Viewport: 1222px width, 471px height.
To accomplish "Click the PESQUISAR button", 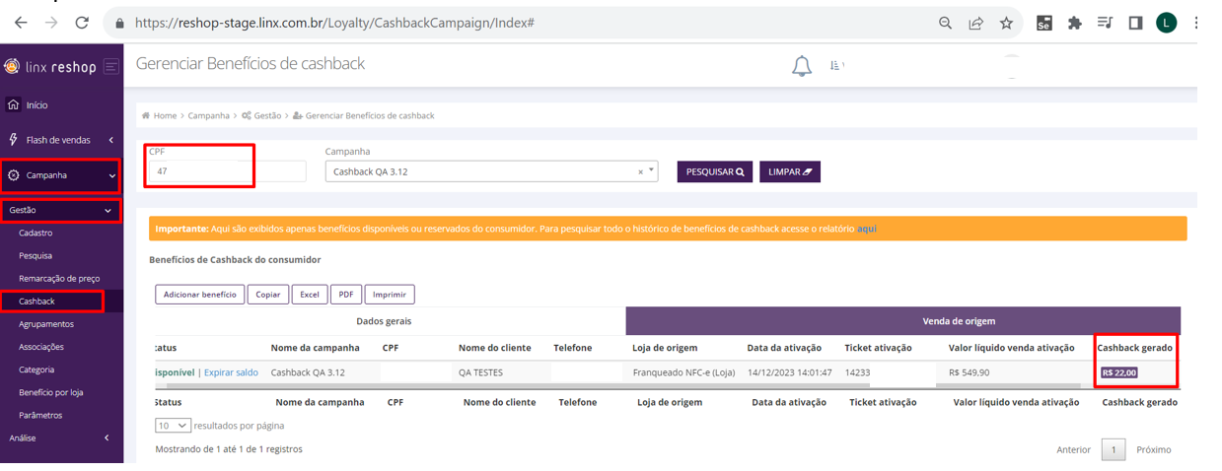I will (x=714, y=171).
